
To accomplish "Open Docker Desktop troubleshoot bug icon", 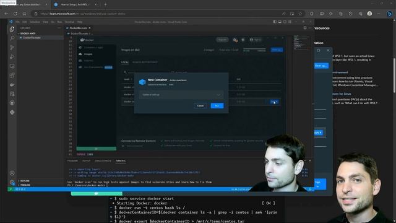I will [235, 40].
